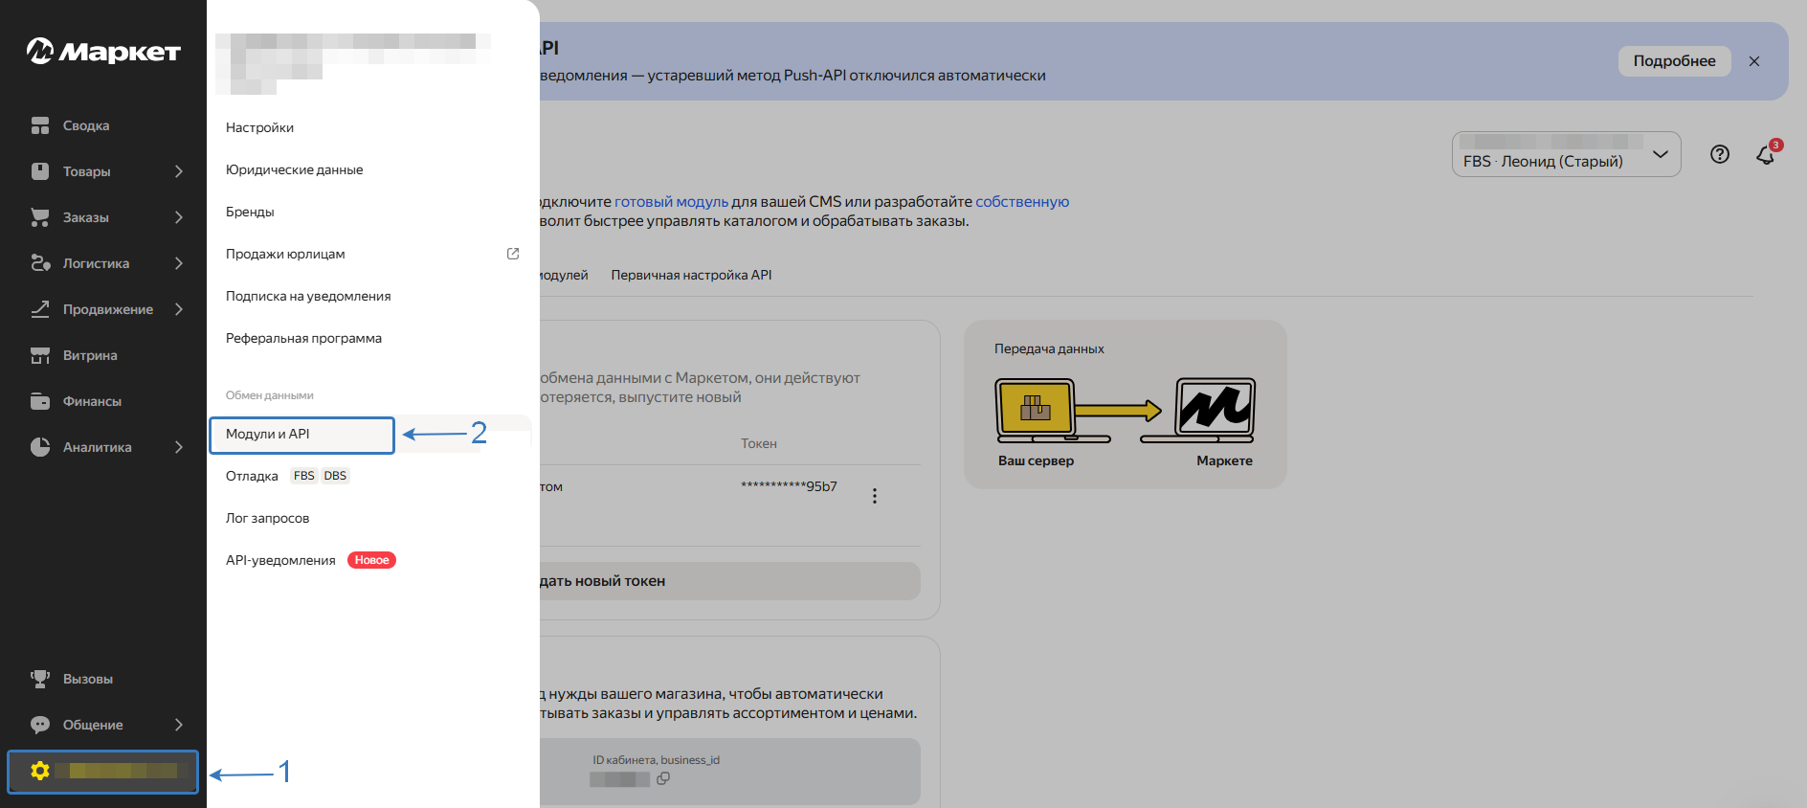Click the DBS tag next to Отладка
Image resolution: width=1807 pixels, height=808 pixels.
(335, 476)
